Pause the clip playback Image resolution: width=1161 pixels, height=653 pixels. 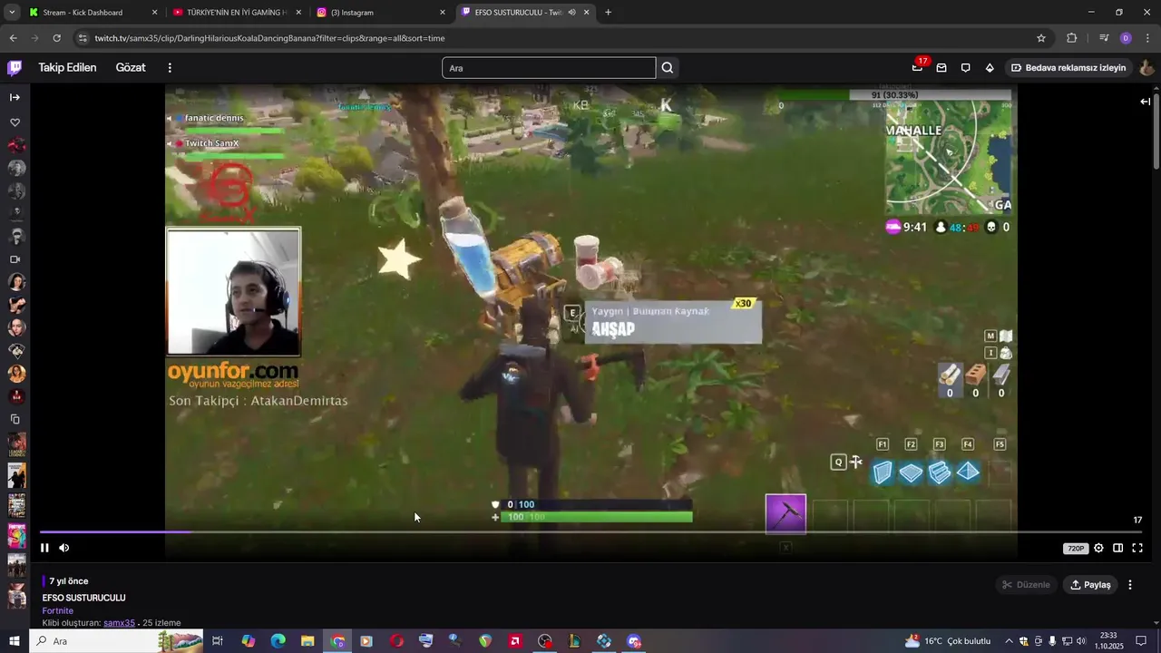click(x=44, y=548)
